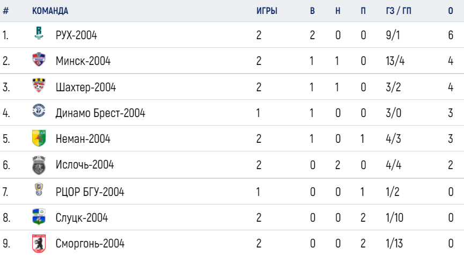Select the gray Ислочь-2004 badge

click(39, 165)
